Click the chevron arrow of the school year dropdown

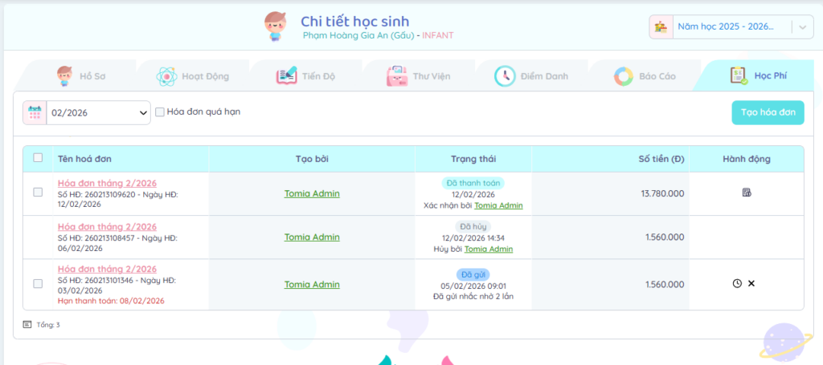802,27
